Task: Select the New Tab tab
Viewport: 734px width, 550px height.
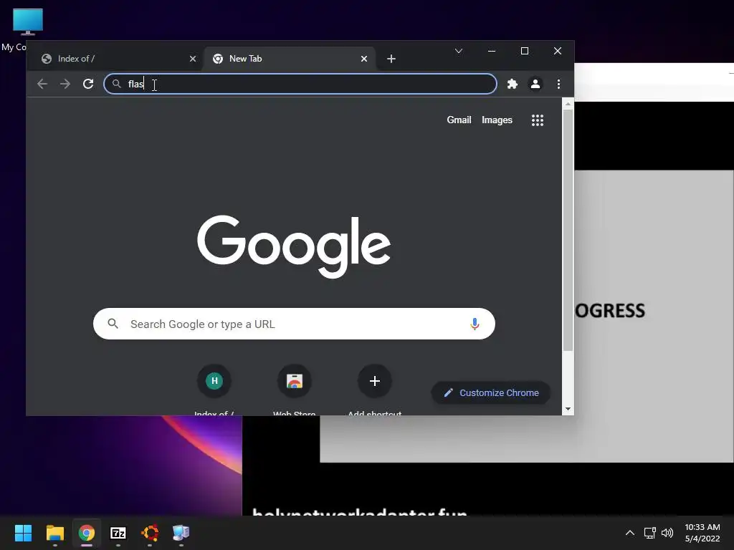Action: (x=290, y=59)
